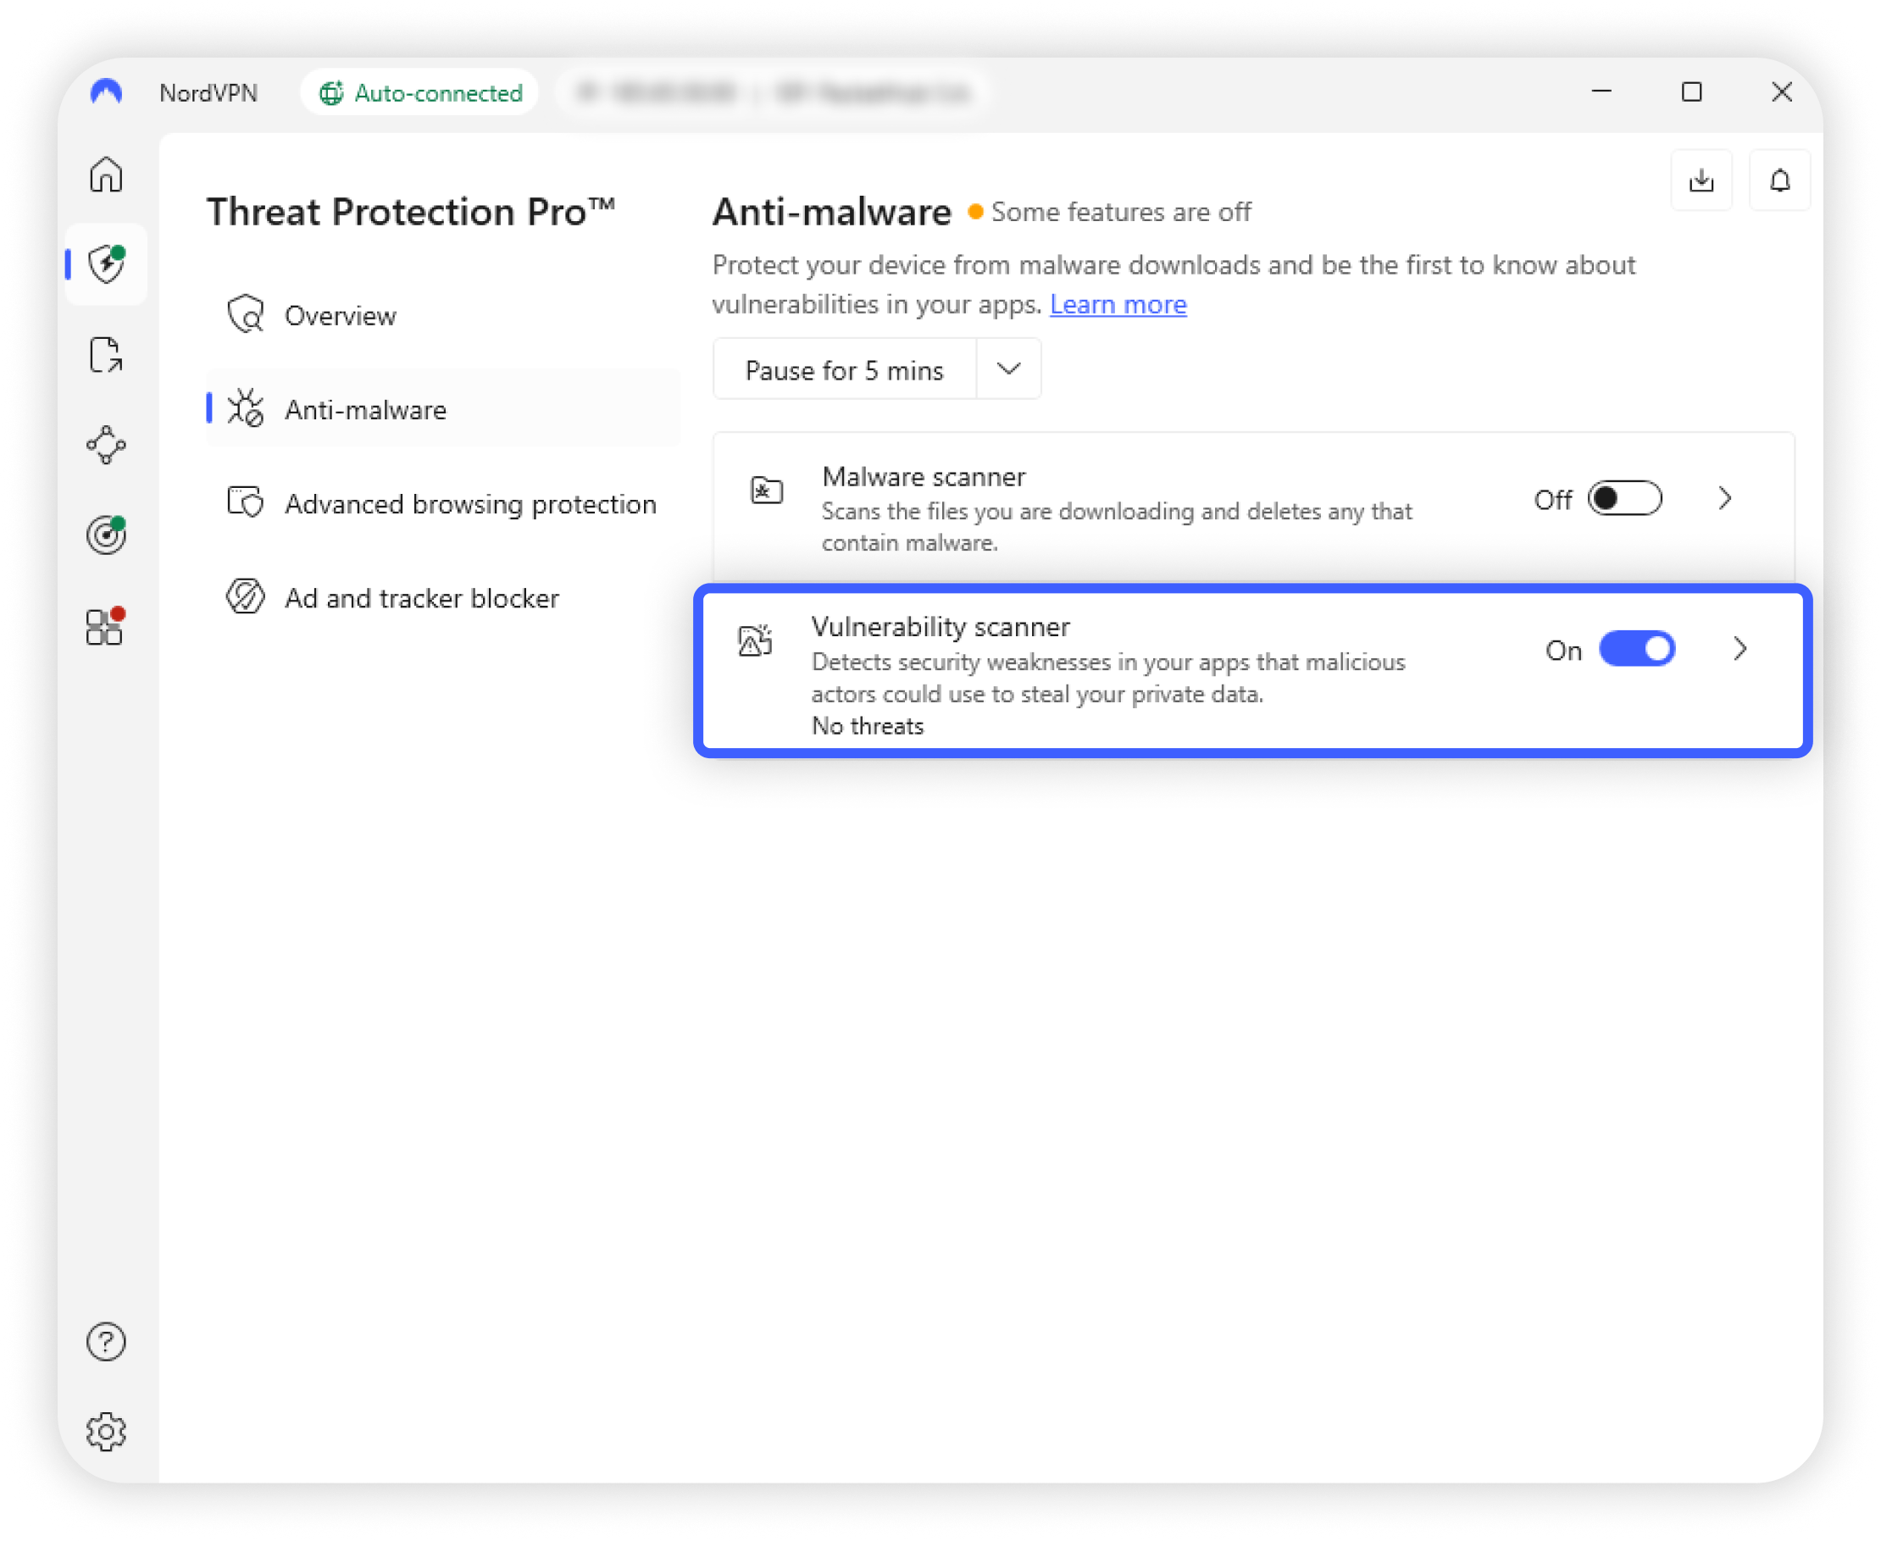1881x1541 pixels.
Task: Expand Vulnerability scanner details chevron
Action: (x=1740, y=649)
